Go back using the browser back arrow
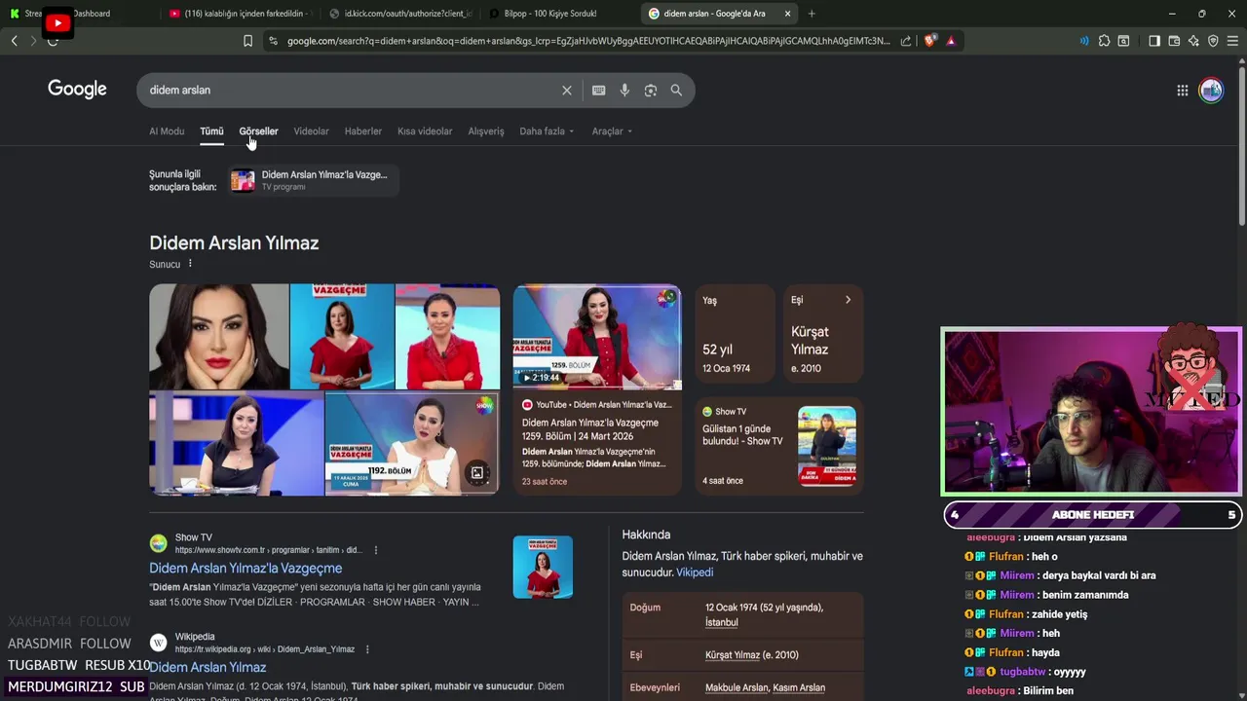 (x=14, y=41)
